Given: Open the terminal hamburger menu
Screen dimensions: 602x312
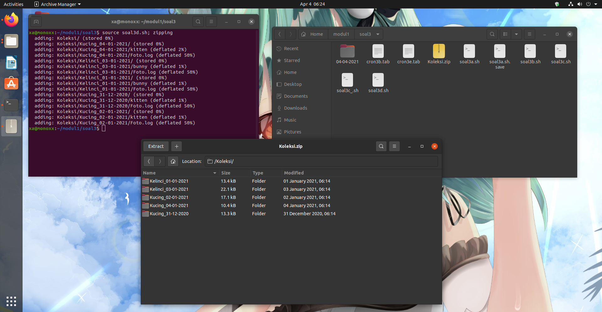Looking at the screenshot, I should click(x=211, y=22).
